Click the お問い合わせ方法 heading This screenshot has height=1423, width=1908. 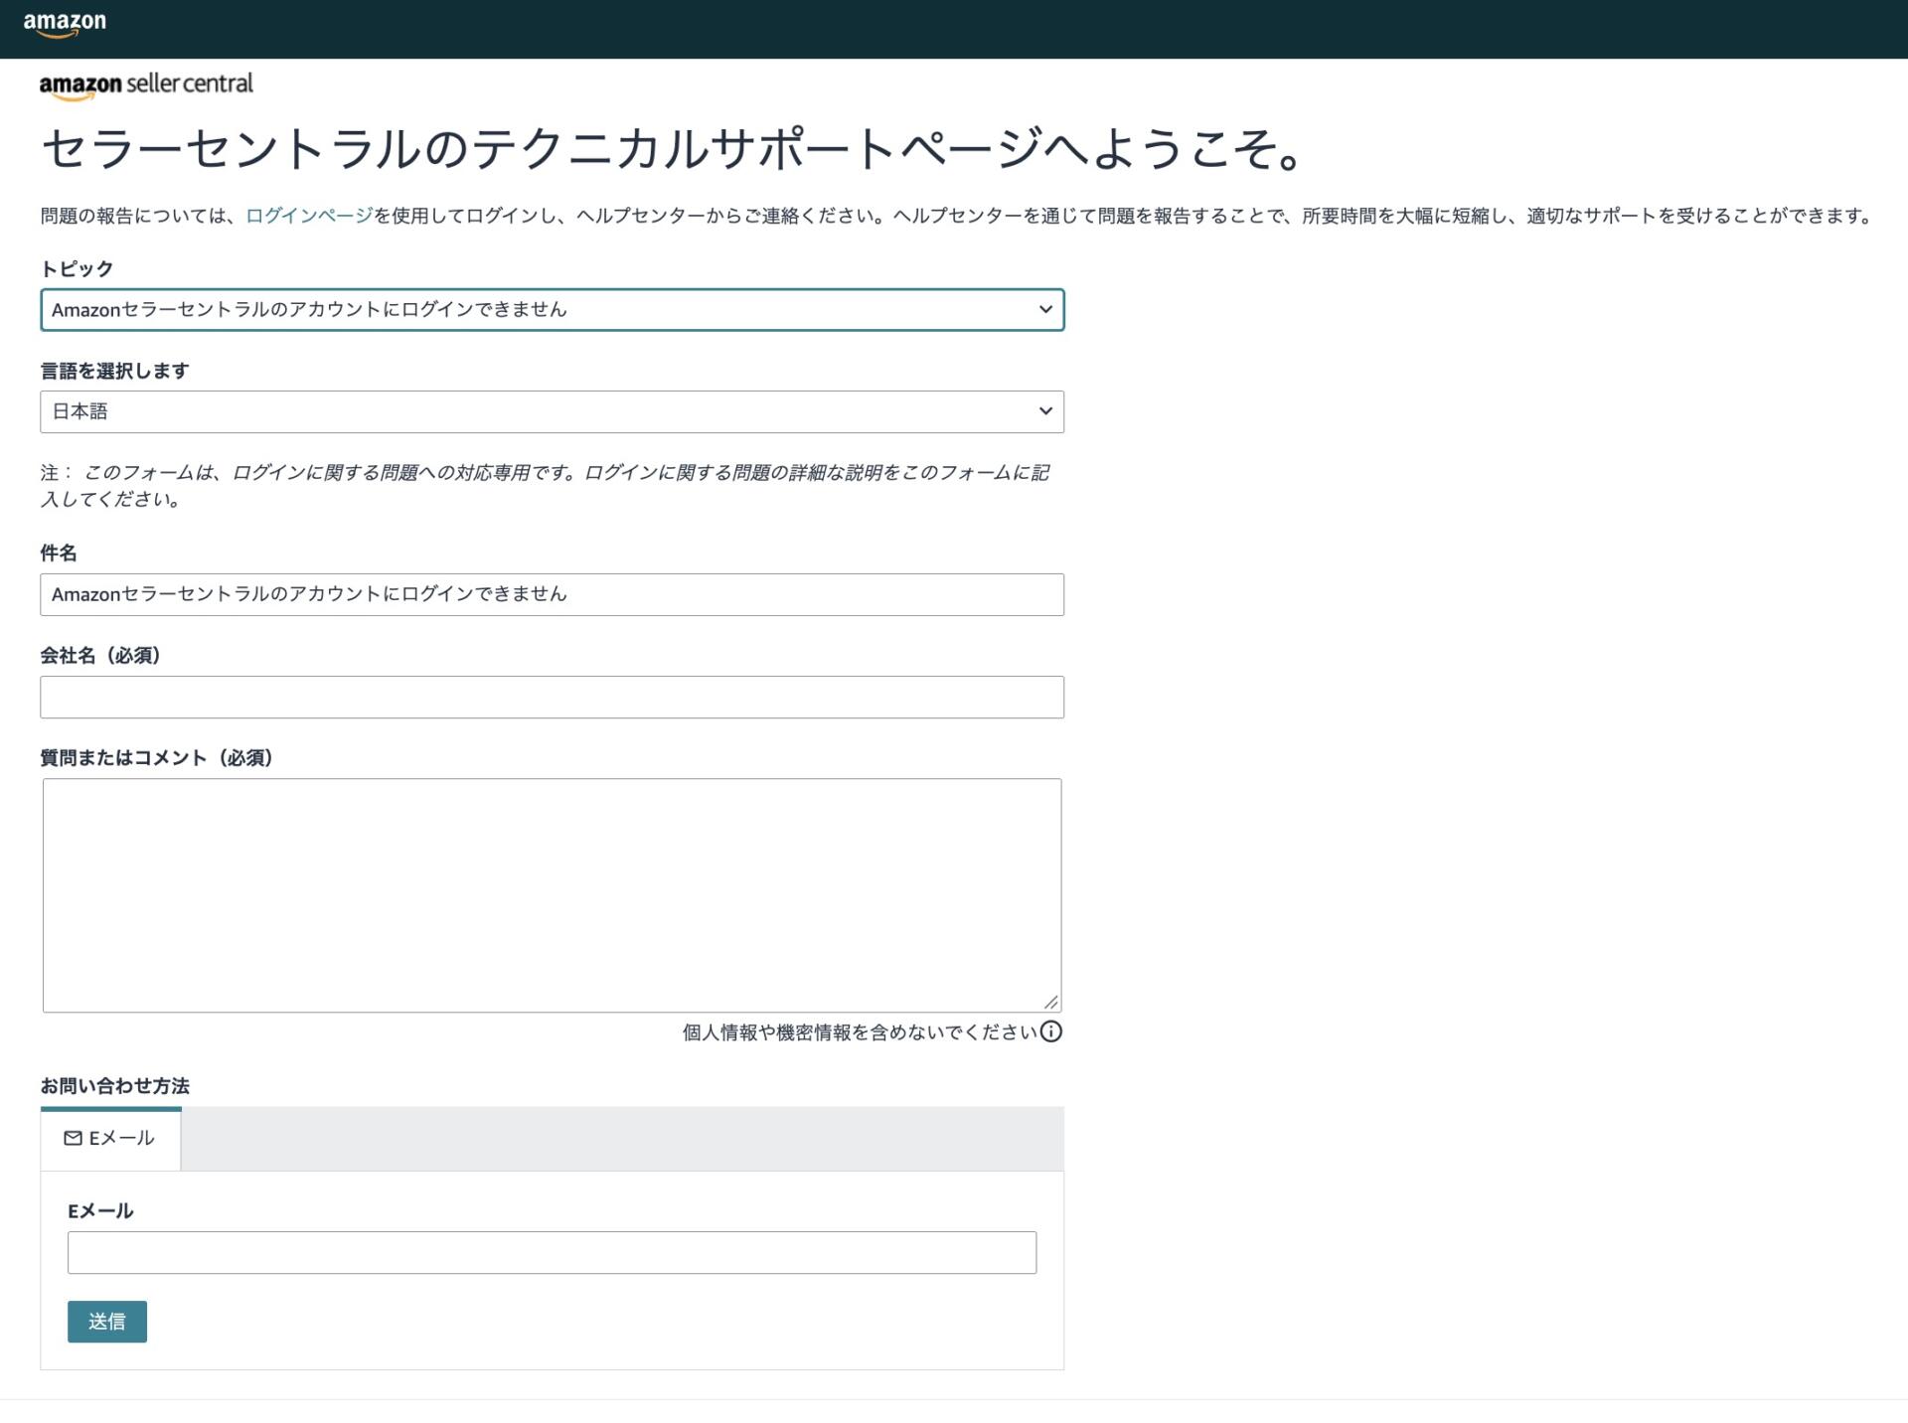(x=114, y=1085)
